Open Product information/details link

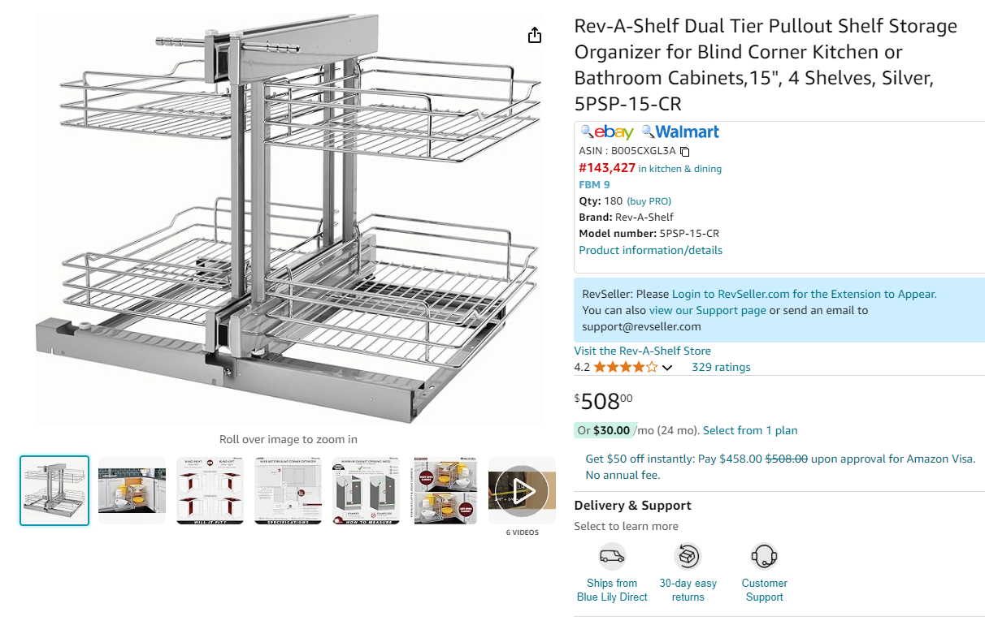pos(650,250)
